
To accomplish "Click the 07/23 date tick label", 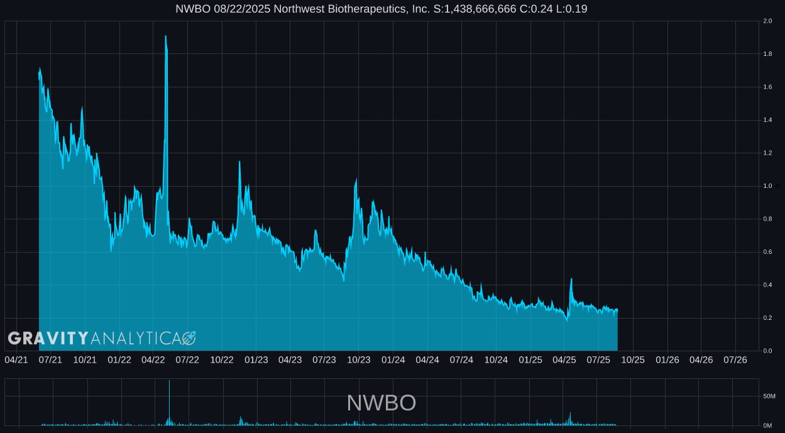I will pos(324,359).
